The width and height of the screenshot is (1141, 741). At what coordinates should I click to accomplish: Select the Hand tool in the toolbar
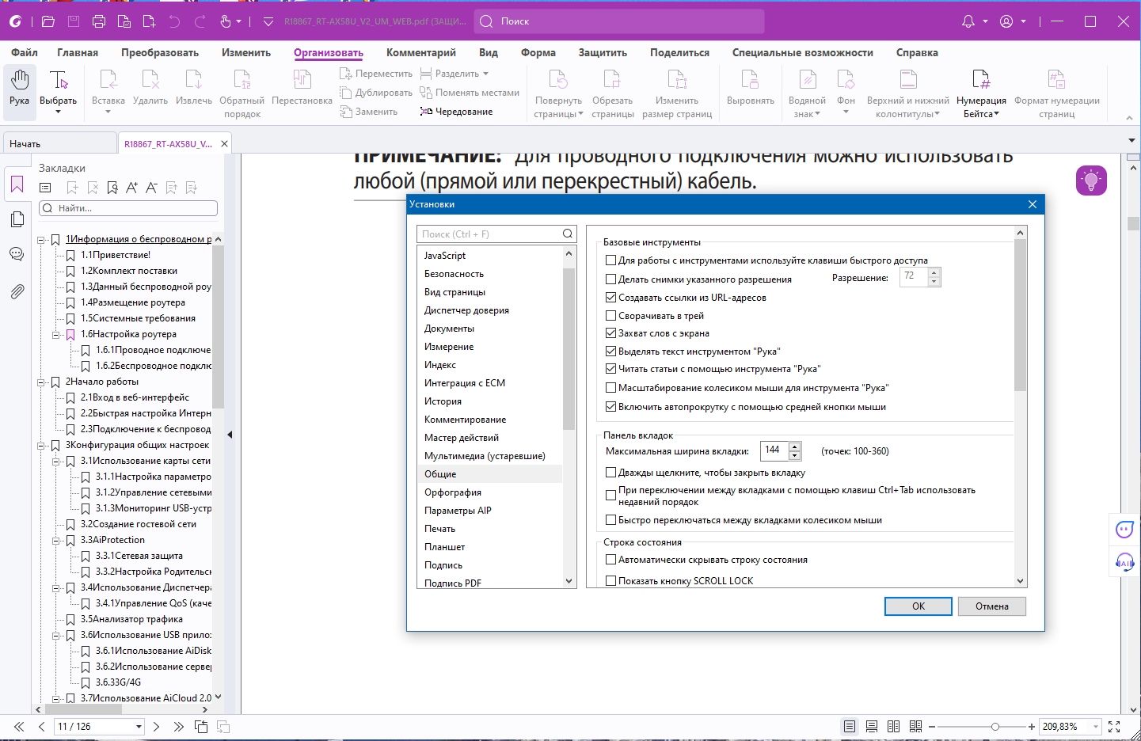[18, 89]
